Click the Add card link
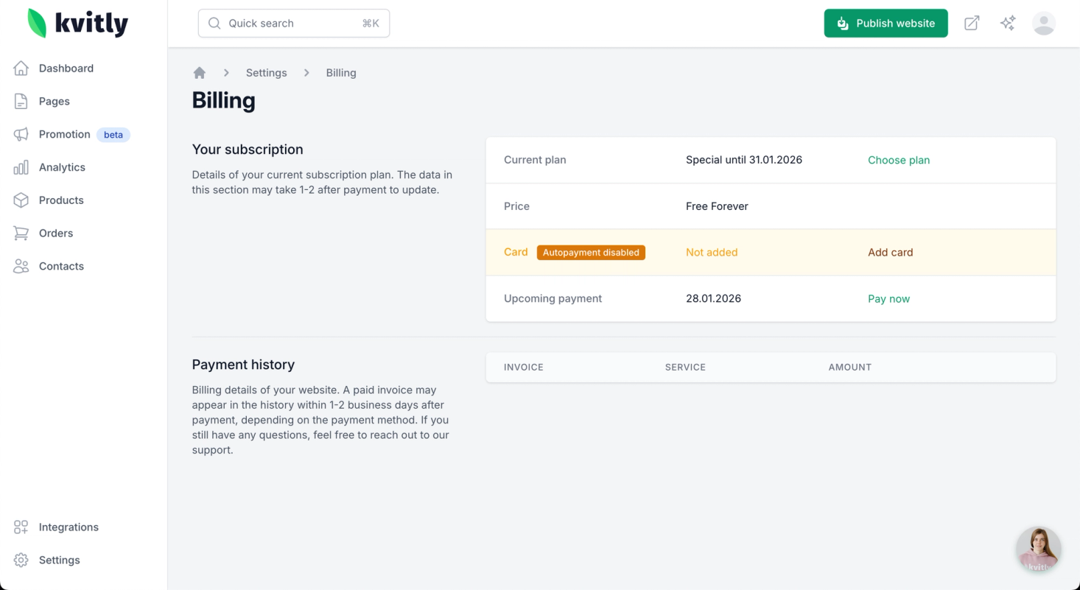1080x590 pixels. [x=890, y=253]
